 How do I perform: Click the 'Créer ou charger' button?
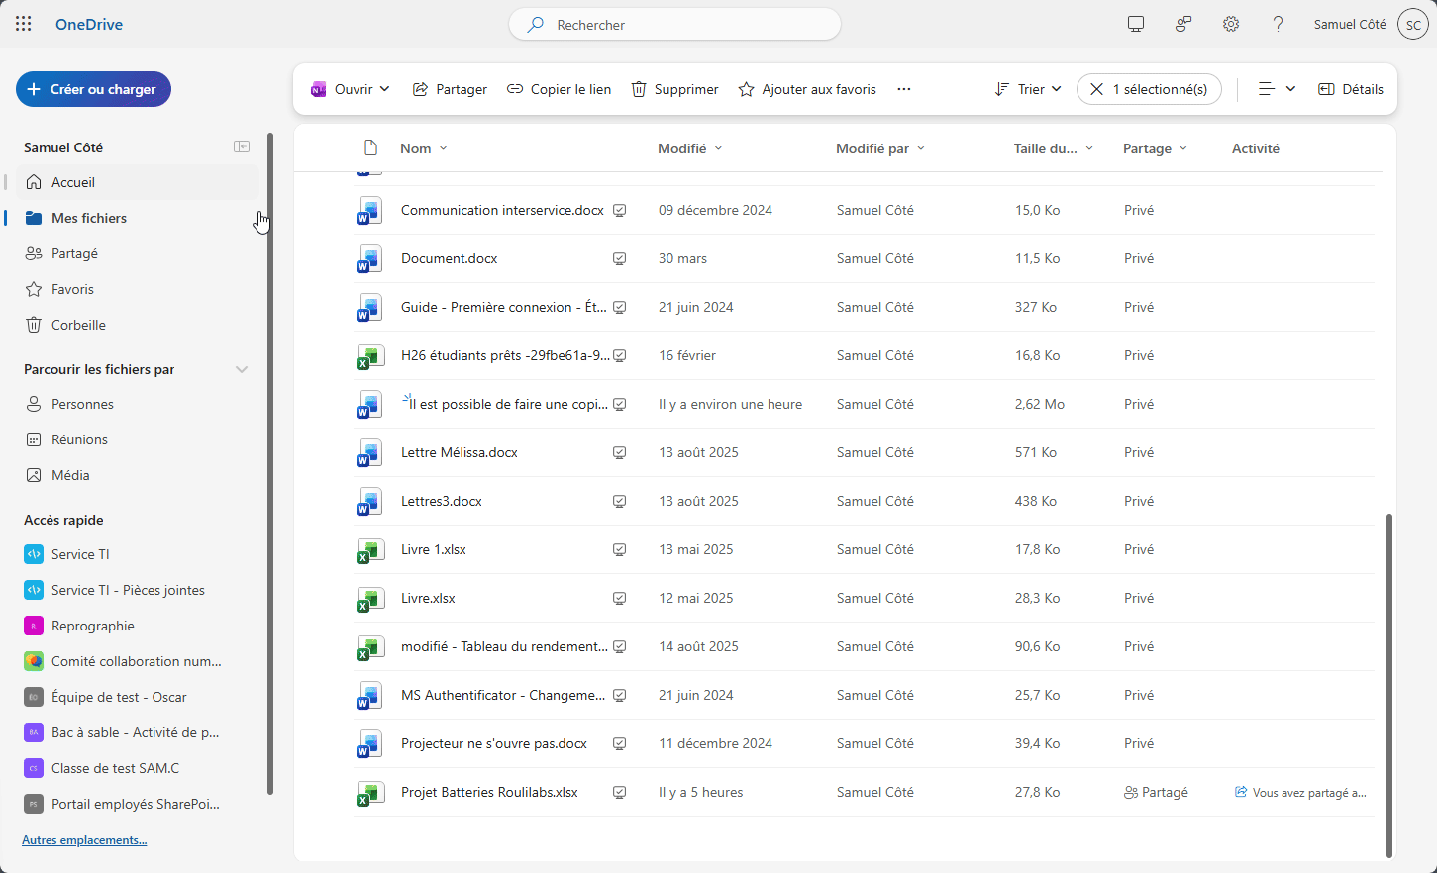(x=93, y=89)
